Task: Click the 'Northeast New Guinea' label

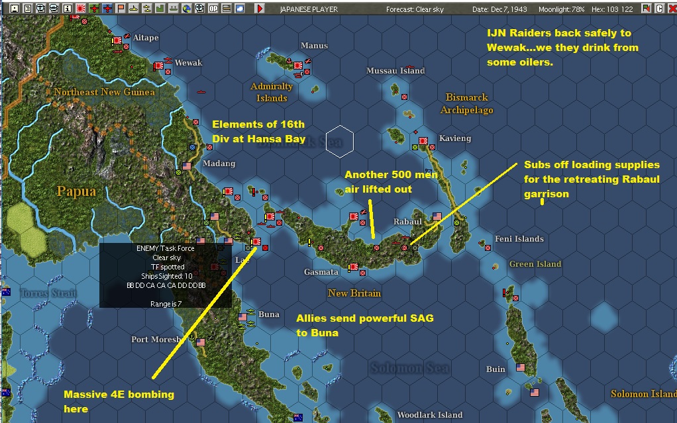Action: (x=104, y=92)
